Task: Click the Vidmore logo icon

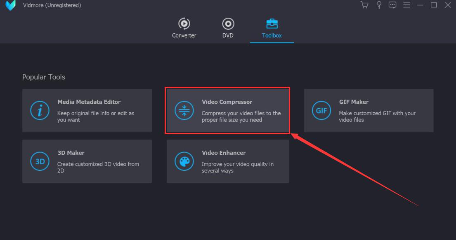Action: coord(11,5)
